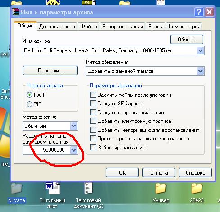
Task: Expand the archive name dropdown arrow
Action: pyautogui.click(x=200, y=51)
